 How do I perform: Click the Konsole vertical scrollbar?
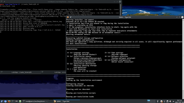[x=120, y=9]
